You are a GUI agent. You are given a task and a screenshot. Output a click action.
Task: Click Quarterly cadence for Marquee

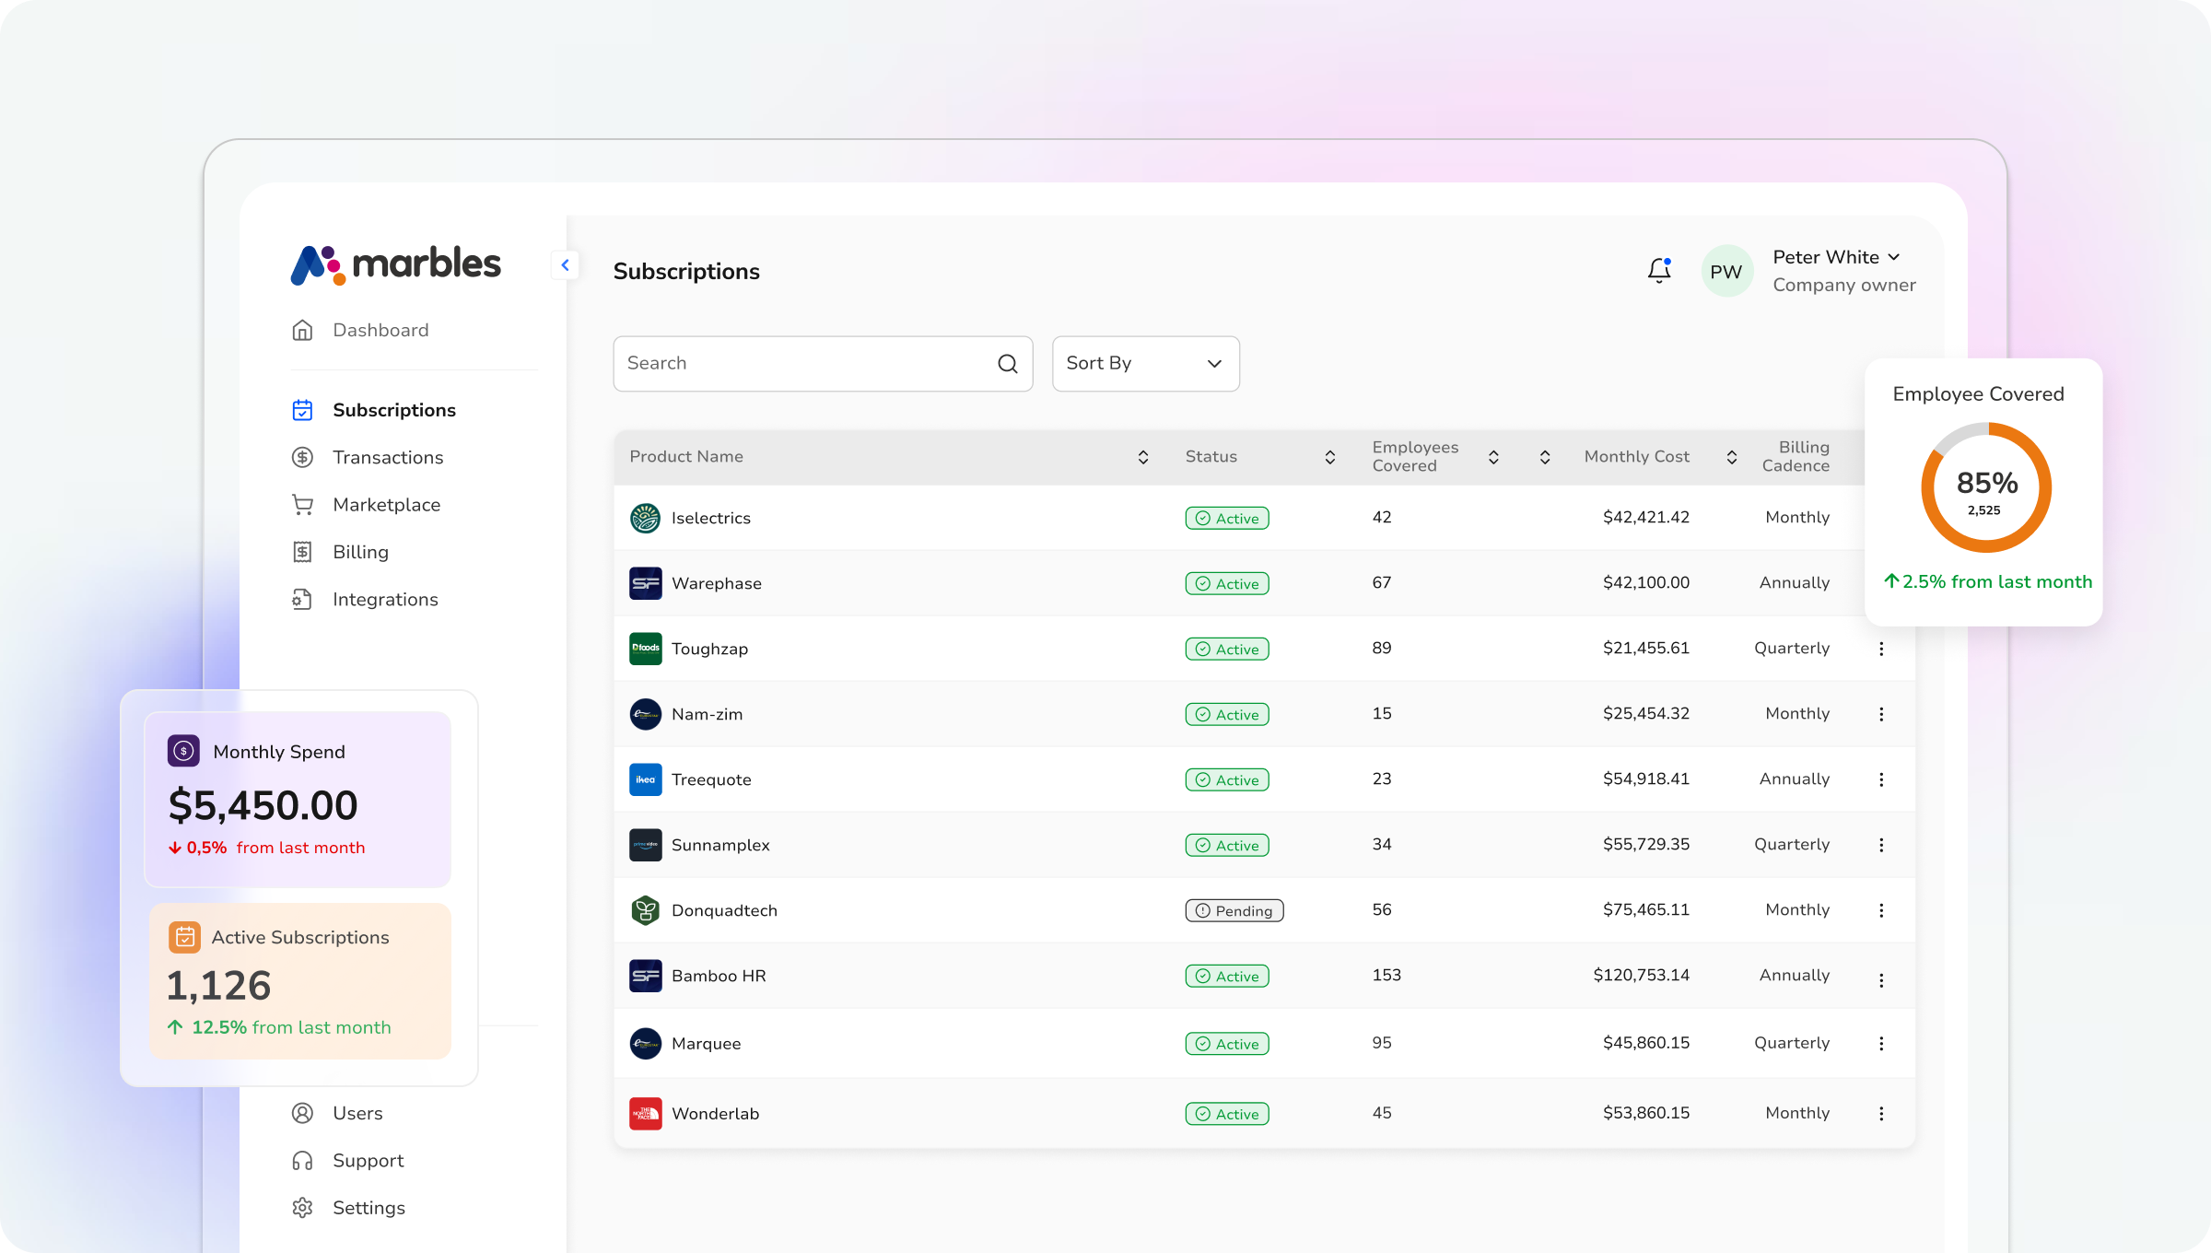click(x=1792, y=1043)
